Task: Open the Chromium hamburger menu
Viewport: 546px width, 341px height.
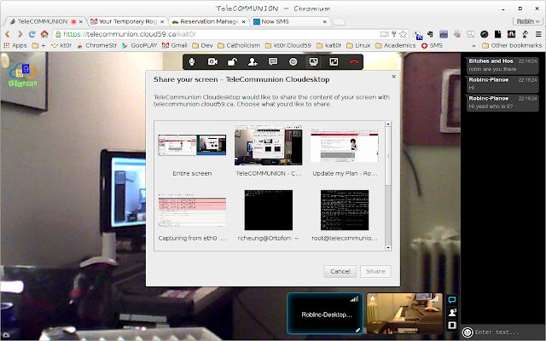Action: (x=538, y=34)
